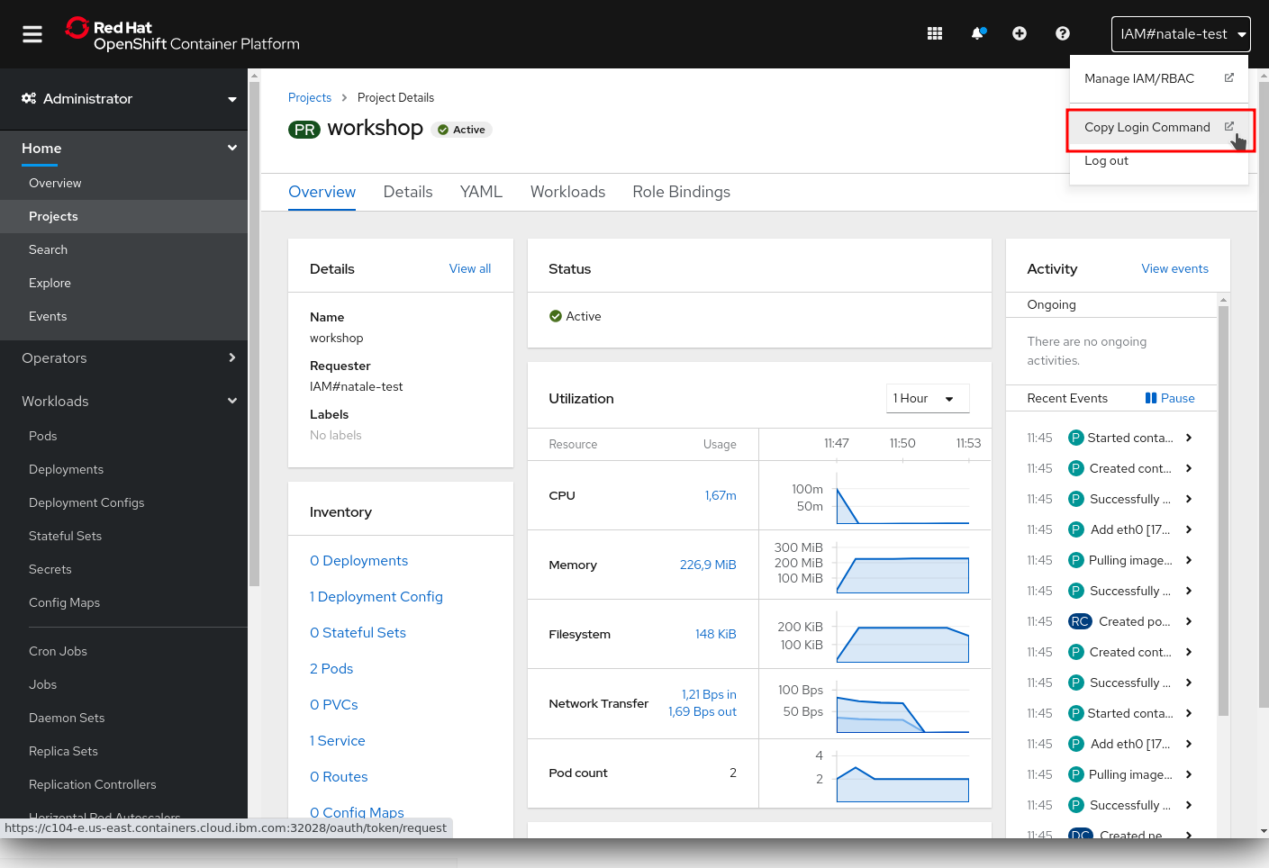Open Pods in the Workloads sidebar
This screenshot has width=1269, height=868.
tap(43, 436)
